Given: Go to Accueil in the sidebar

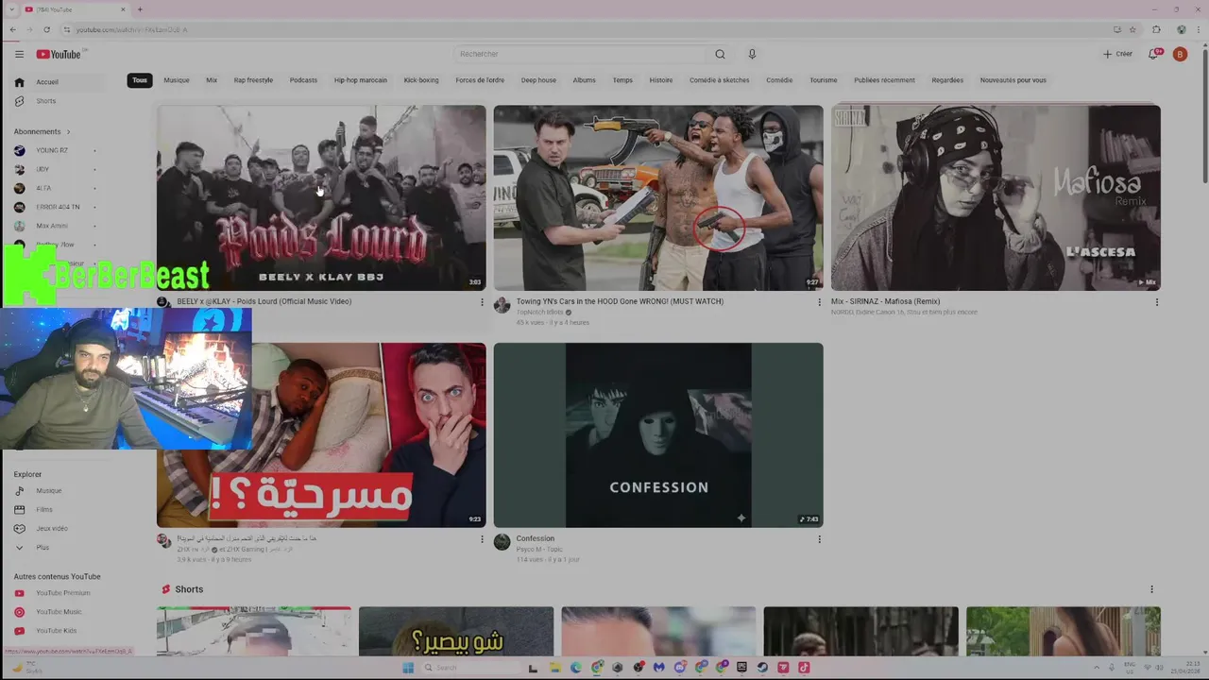Looking at the screenshot, I should tap(59, 82).
